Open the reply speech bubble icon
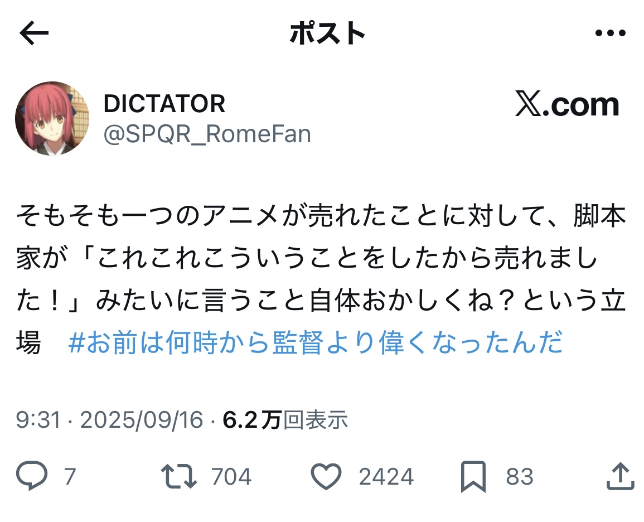Image resolution: width=644 pixels, height=522 pixels. point(32,476)
